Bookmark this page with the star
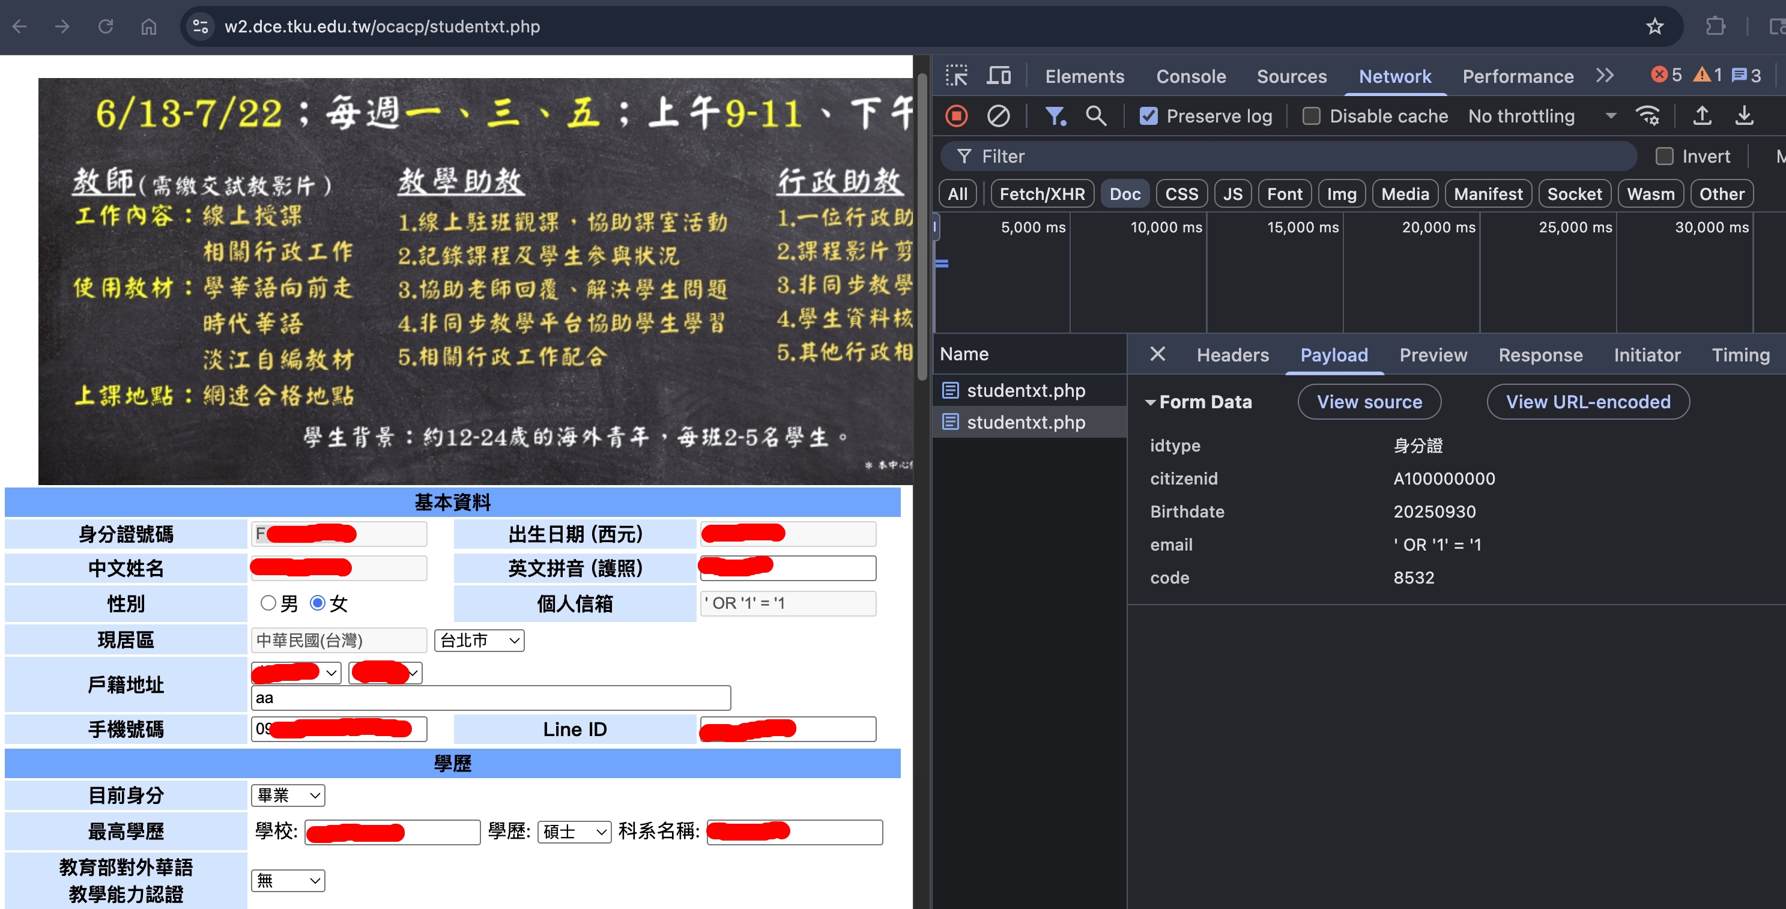Viewport: 1786px width, 909px height. coord(1655,26)
